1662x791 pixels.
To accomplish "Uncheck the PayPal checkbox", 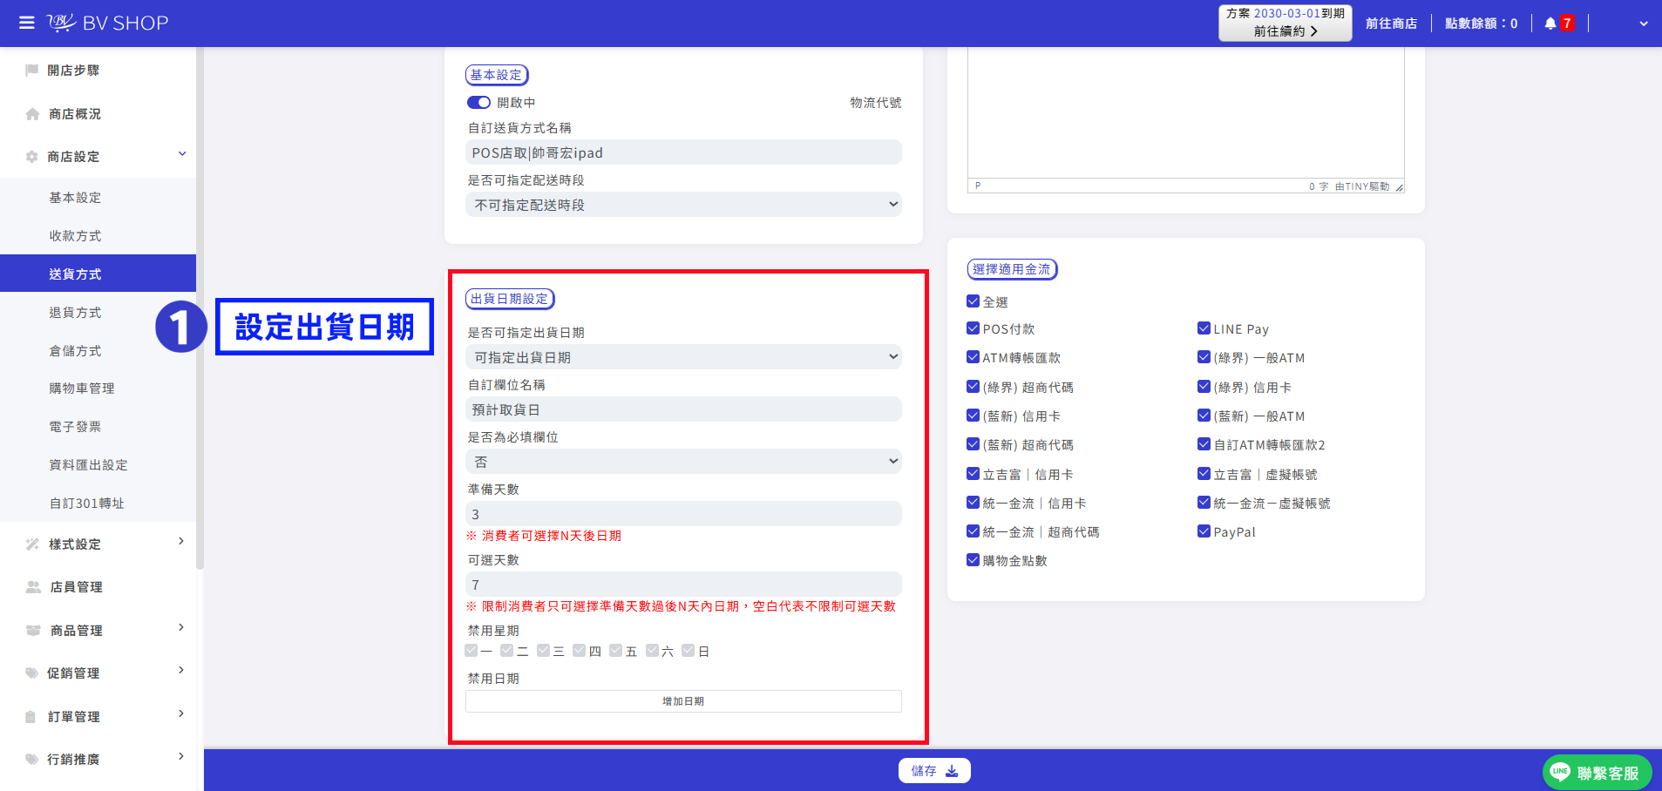I will pyautogui.click(x=1204, y=531).
